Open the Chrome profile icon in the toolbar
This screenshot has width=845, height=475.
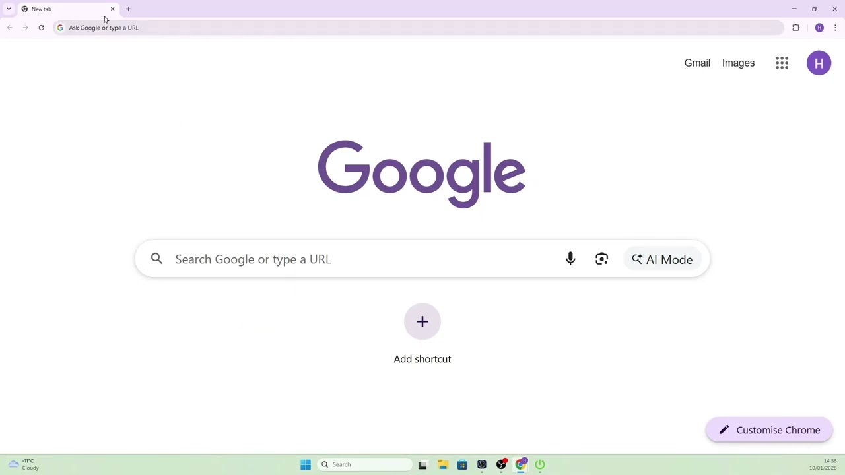coord(819,28)
